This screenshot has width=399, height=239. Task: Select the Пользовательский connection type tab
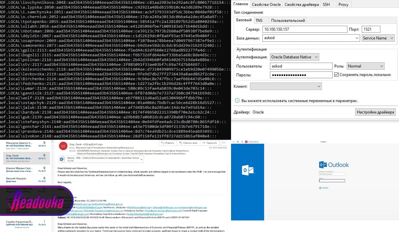pos(288,20)
